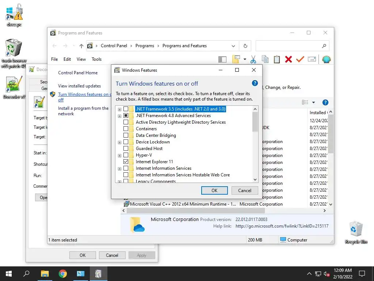
Task: Click the Control Panel taskbar icon
Action: tap(81, 274)
